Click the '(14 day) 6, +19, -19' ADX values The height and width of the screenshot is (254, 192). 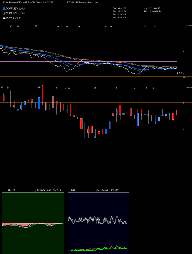tap(107, 190)
